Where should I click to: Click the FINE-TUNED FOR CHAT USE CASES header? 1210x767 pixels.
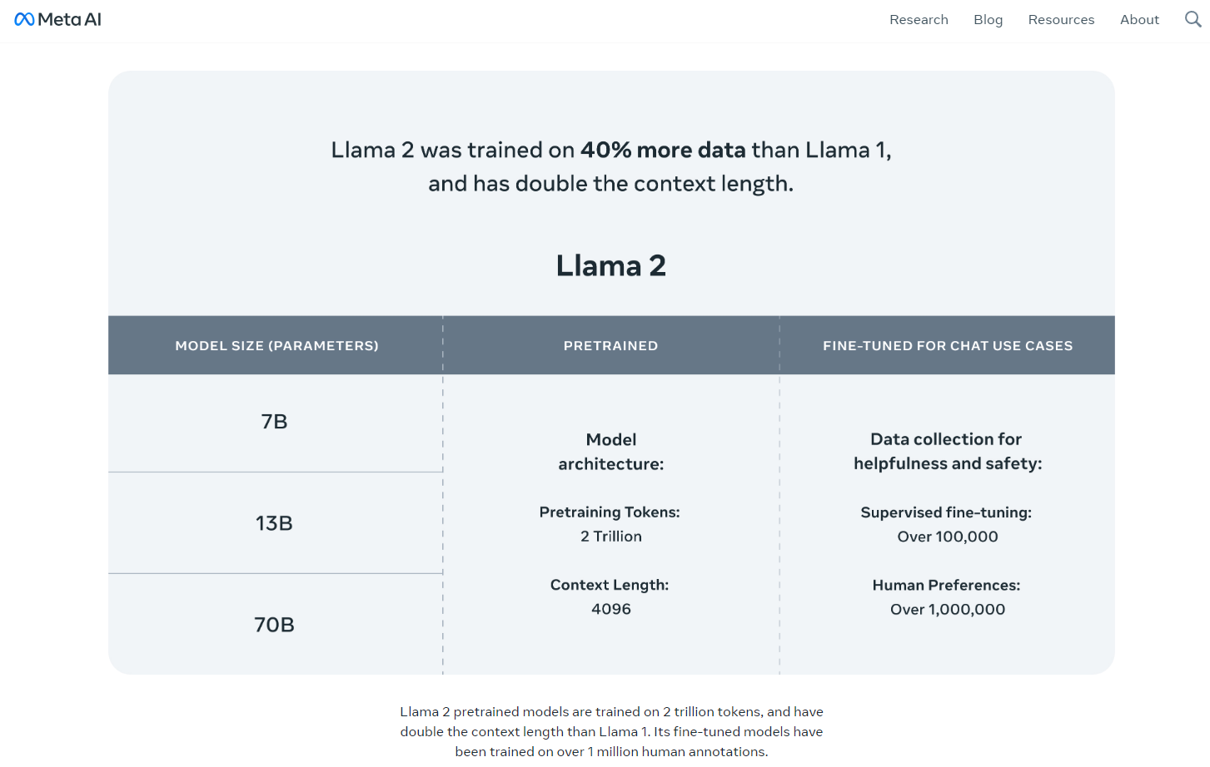(948, 345)
